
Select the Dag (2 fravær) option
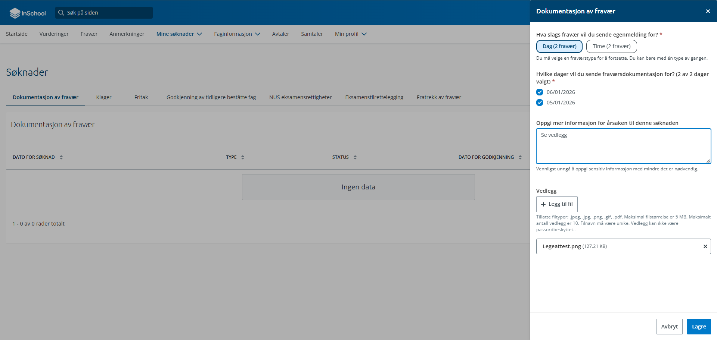(x=559, y=46)
